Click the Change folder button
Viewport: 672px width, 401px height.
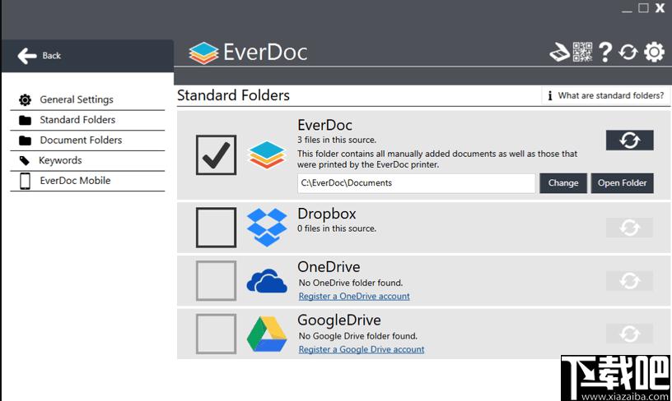(563, 183)
